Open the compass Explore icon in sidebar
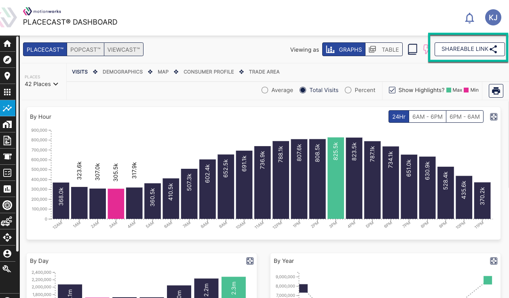The image size is (509, 298). [7, 60]
